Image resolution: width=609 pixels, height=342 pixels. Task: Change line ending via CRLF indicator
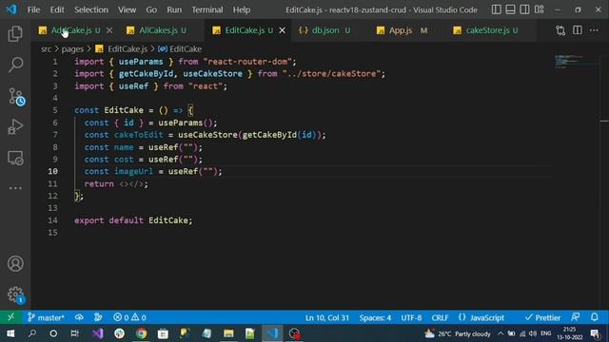tap(440, 318)
